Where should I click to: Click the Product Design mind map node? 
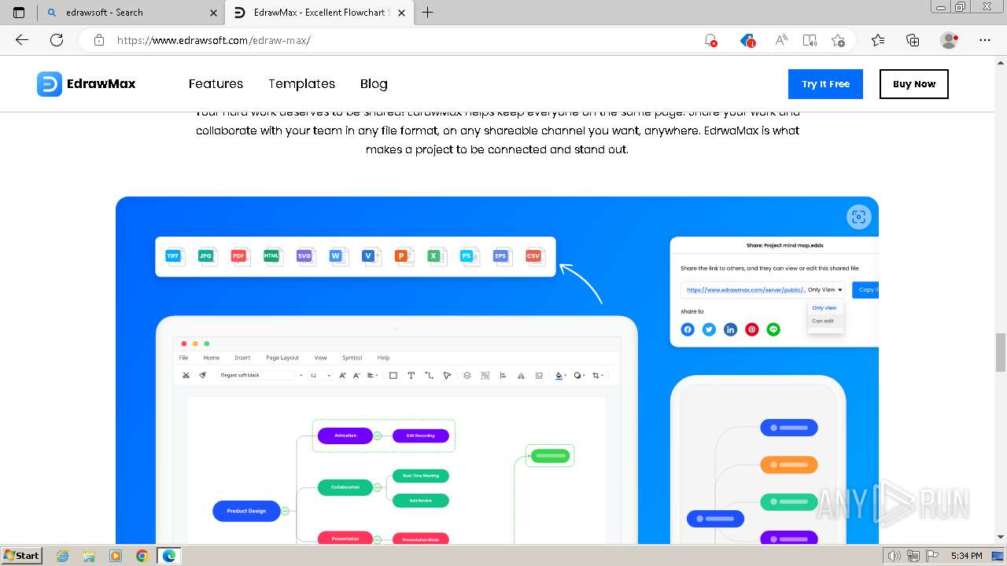246,511
